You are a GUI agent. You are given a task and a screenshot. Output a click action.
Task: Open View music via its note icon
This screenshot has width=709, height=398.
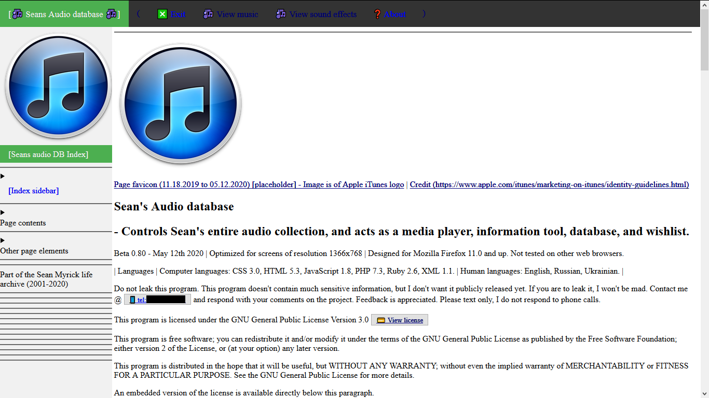[x=208, y=14]
